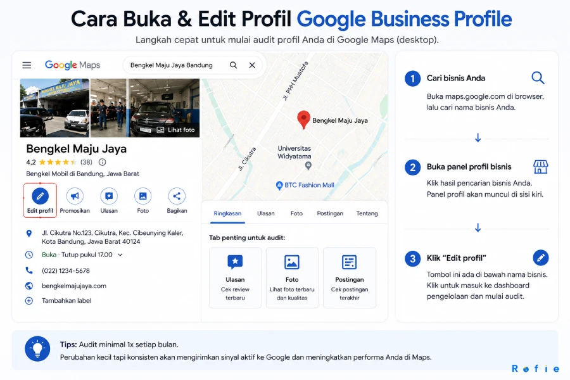
Task: Click the phone icon
Action: point(29,270)
